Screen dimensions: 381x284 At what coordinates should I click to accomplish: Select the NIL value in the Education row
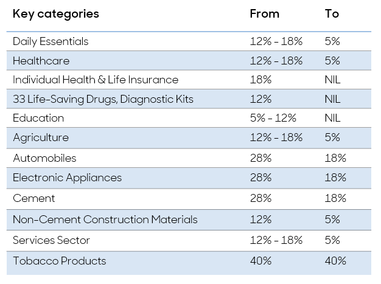coord(333,118)
